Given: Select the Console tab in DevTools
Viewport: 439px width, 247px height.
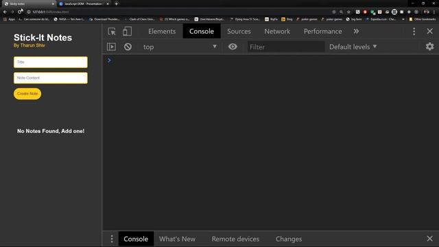Looking at the screenshot, I should coord(202,32).
